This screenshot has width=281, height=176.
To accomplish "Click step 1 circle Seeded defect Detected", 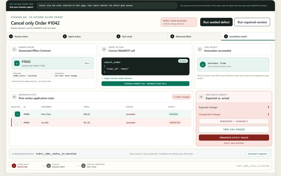I will coord(14,166).
